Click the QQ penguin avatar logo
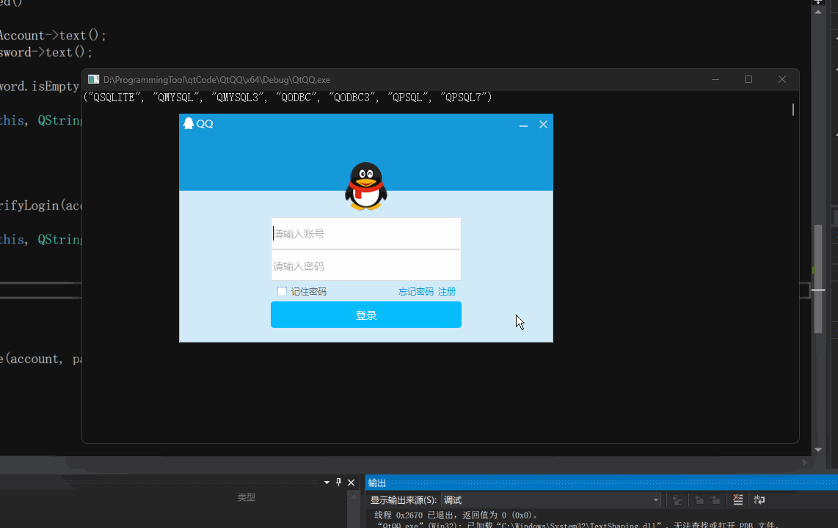This screenshot has height=528, width=838. pos(366,186)
